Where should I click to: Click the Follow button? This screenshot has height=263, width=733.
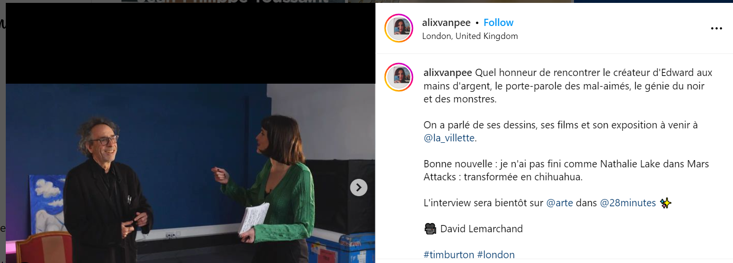coord(498,23)
